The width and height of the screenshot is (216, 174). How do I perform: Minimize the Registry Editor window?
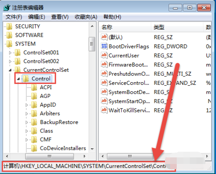pyautogui.click(x=175, y=8)
